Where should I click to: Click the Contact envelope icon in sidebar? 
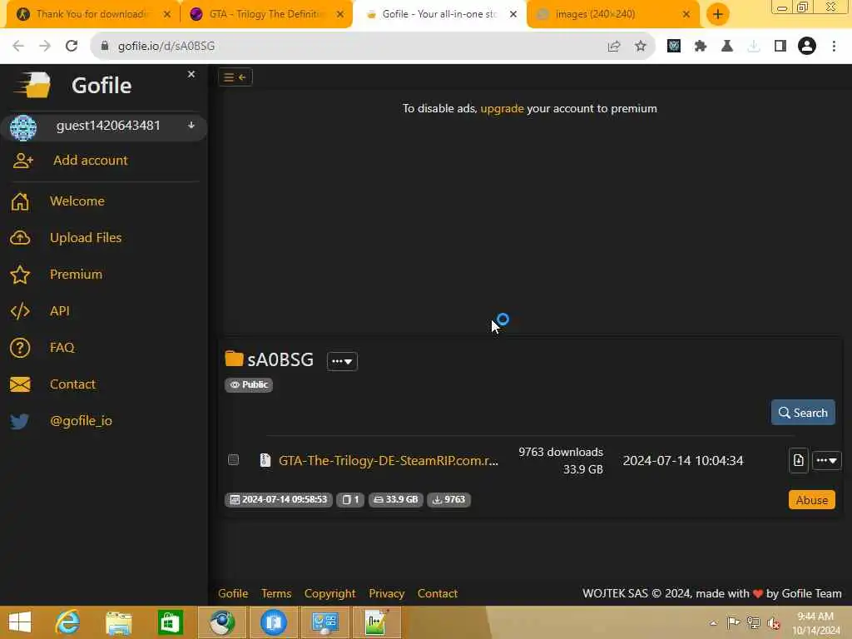pyautogui.click(x=20, y=384)
